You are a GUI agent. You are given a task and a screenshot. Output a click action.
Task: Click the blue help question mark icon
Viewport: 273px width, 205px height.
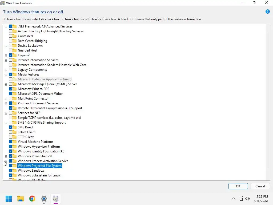(267, 12)
